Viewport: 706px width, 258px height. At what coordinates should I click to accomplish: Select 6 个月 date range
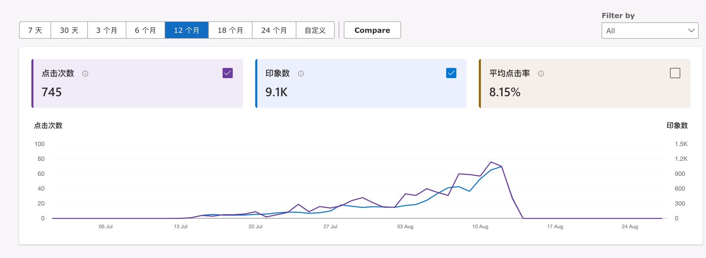point(145,30)
